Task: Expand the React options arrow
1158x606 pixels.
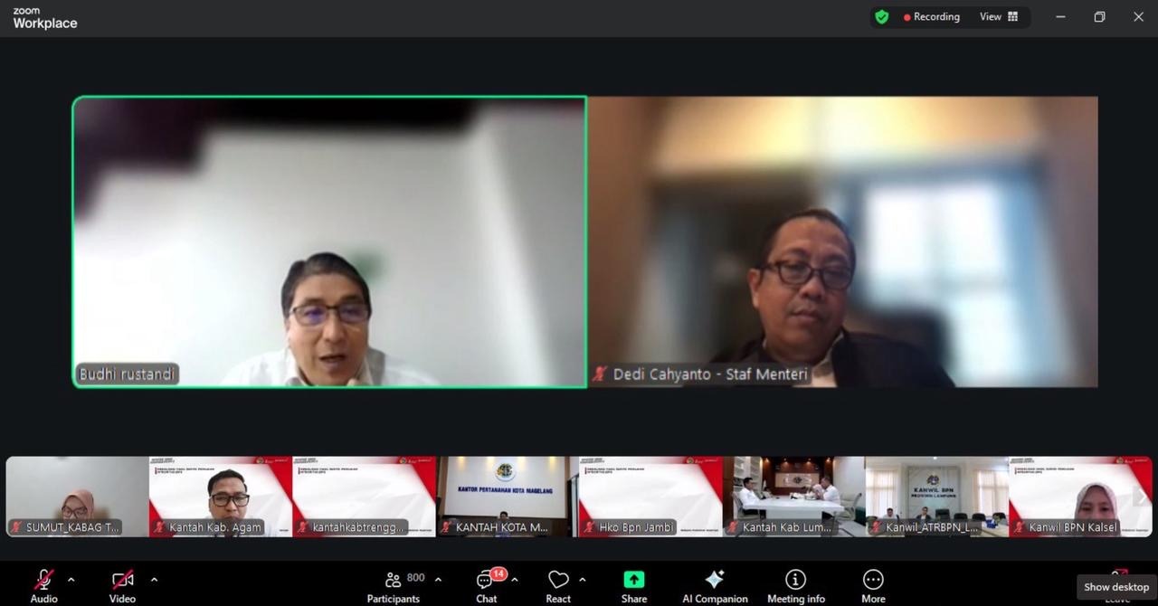Action: click(582, 580)
